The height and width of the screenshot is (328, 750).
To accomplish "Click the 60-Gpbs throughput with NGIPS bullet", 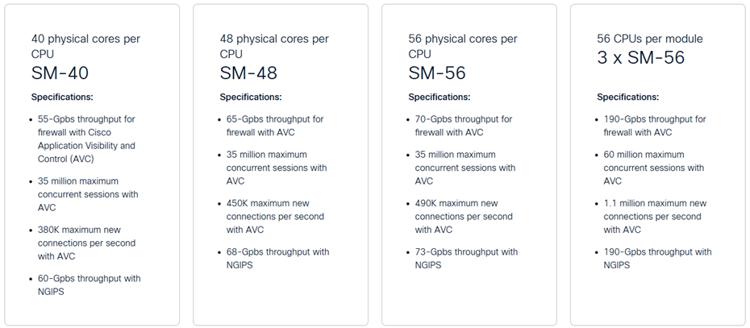I will [89, 285].
